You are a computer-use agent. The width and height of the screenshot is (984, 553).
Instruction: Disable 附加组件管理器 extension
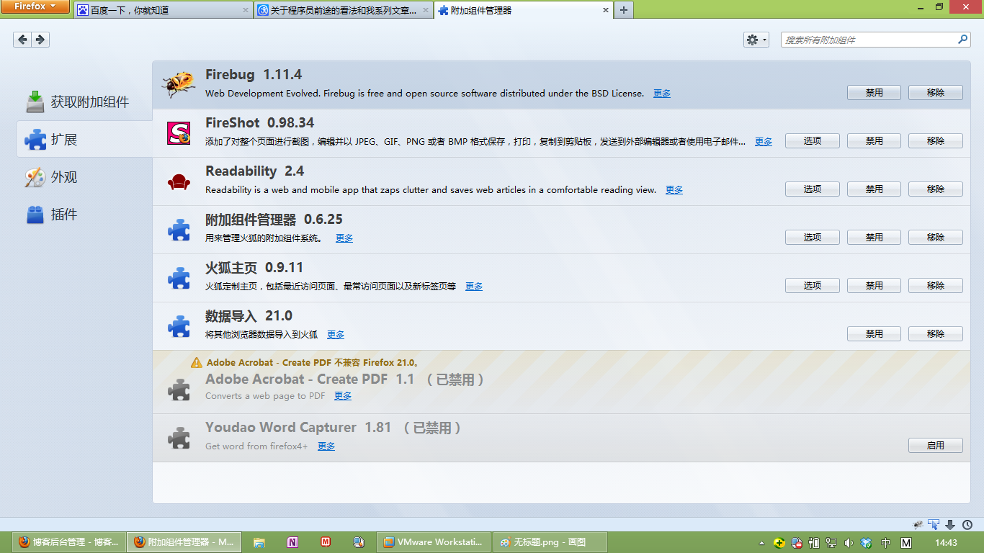pos(874,238)
